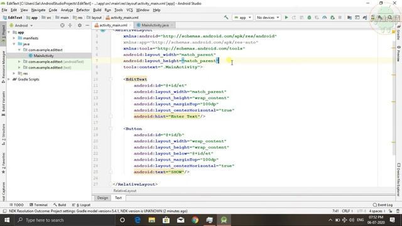Open the AVD Manager icon
The height and width of the screenshot is (226, 402).
(x=372, y=18)
